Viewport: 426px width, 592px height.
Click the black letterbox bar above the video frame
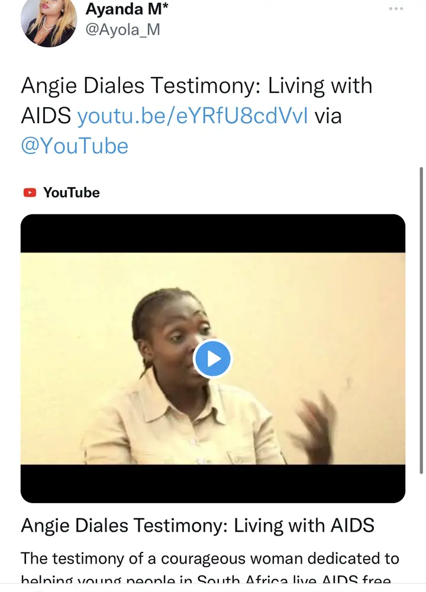tap(213, 233)
